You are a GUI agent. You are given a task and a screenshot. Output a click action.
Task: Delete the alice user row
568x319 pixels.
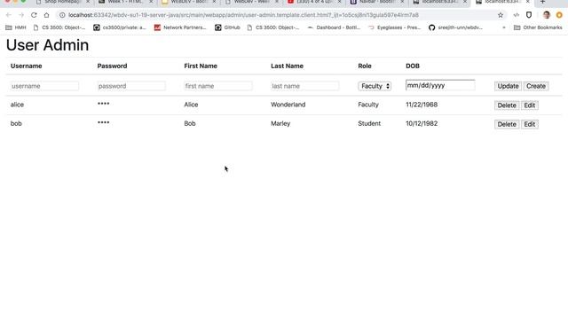pyautogui.click(x=507, y=105)
